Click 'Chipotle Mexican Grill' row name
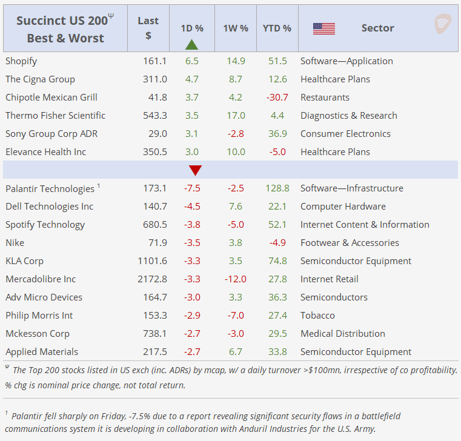 pyautogui.click(x=51, y=98)
